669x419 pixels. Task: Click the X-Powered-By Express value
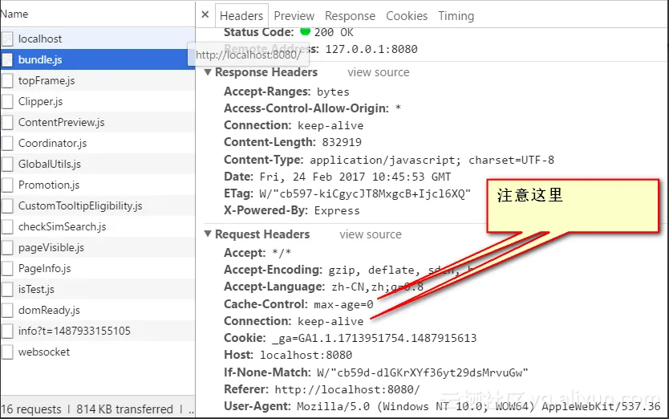coord(337,210)
